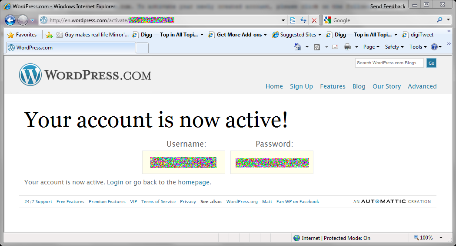Open the Our Story navigation link
Viewport: 456px width, 246px height.
(x=386, y=86)
